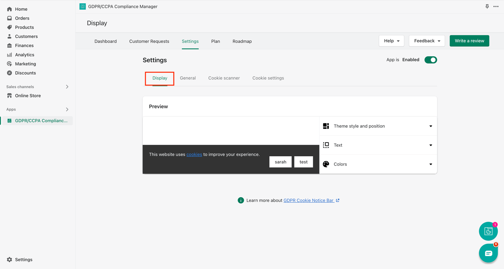
Task: Click the Marketing target icon
Action: click(x=10, y=64)
